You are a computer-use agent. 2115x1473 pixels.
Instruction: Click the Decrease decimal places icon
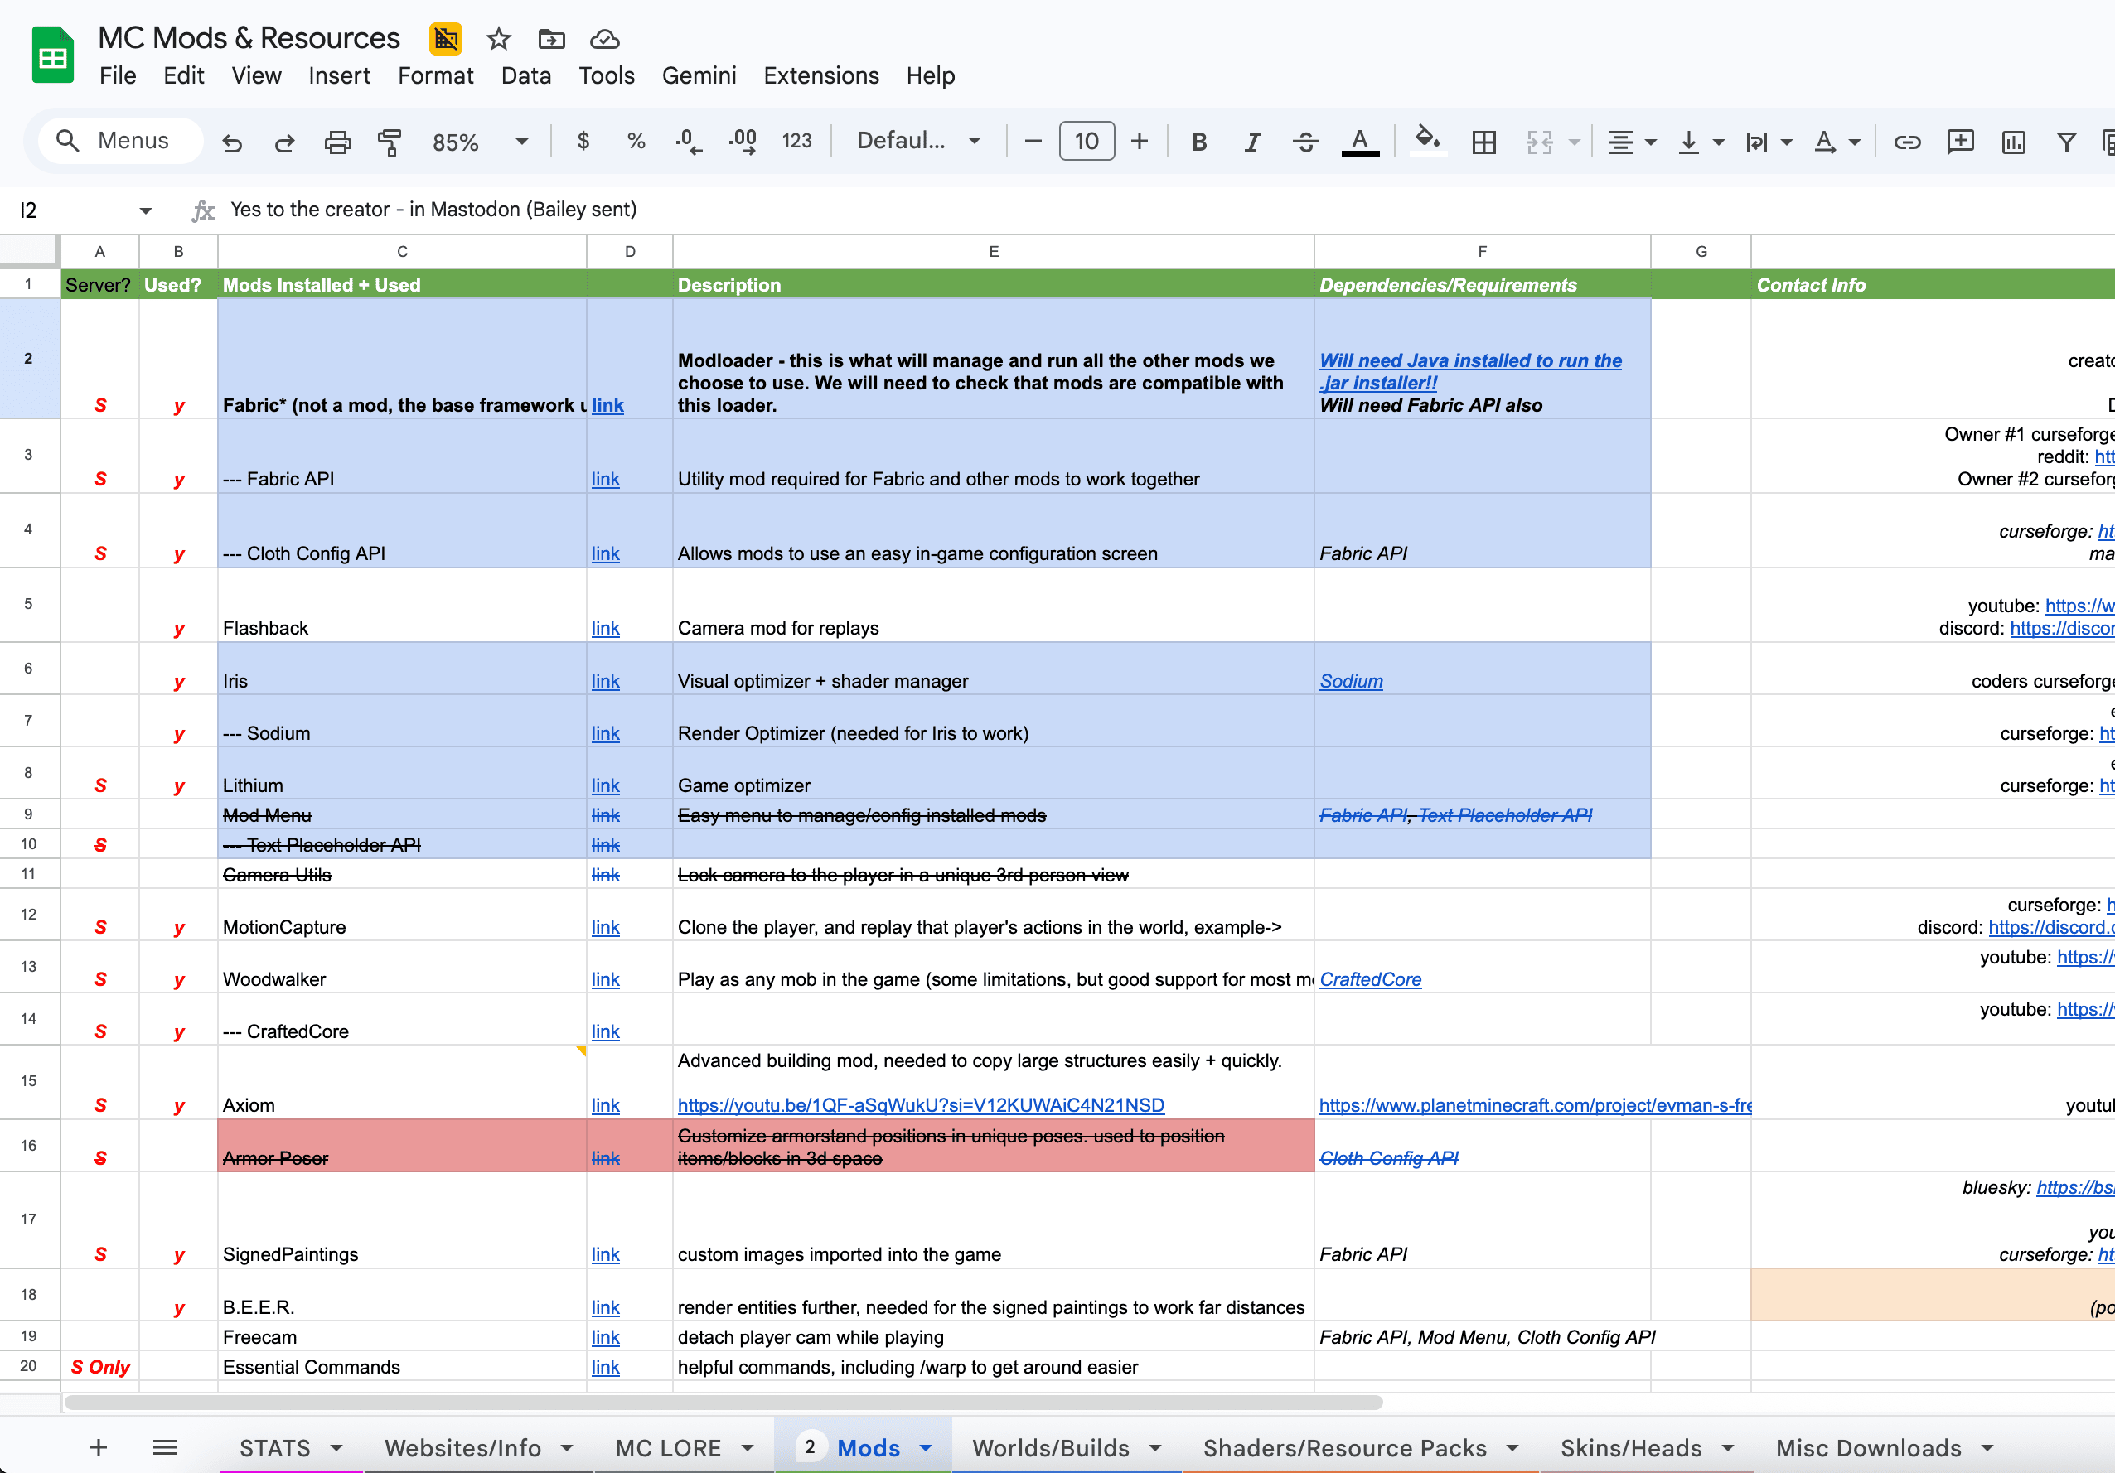coord(688,141)
